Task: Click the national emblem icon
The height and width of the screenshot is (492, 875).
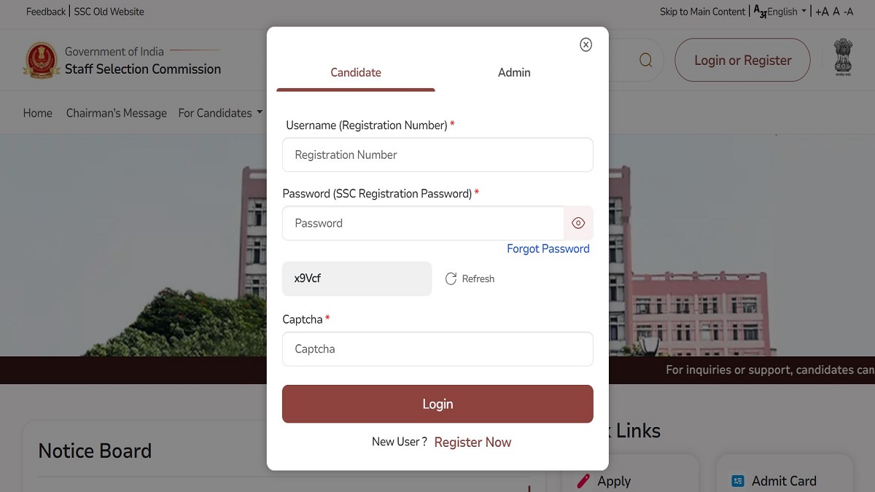Action: (843, 57)
